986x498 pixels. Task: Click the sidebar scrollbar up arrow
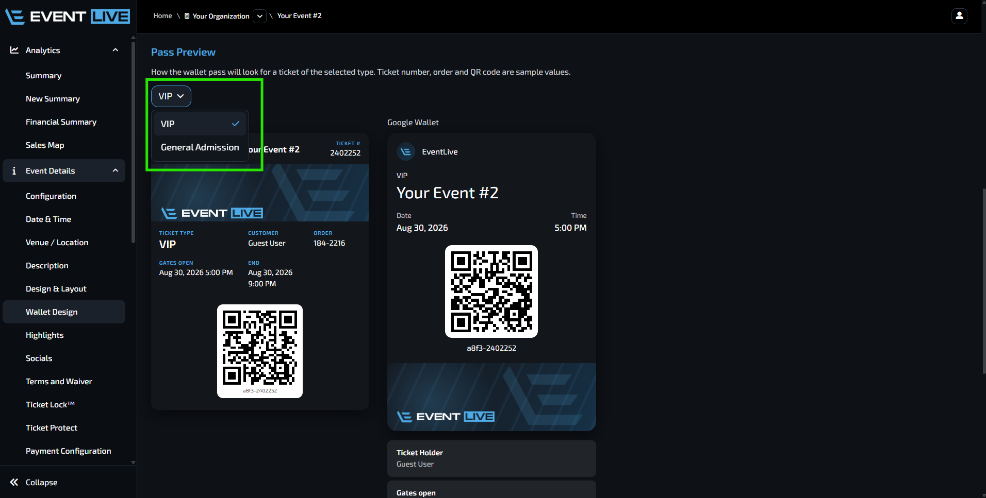click(133, 38)
